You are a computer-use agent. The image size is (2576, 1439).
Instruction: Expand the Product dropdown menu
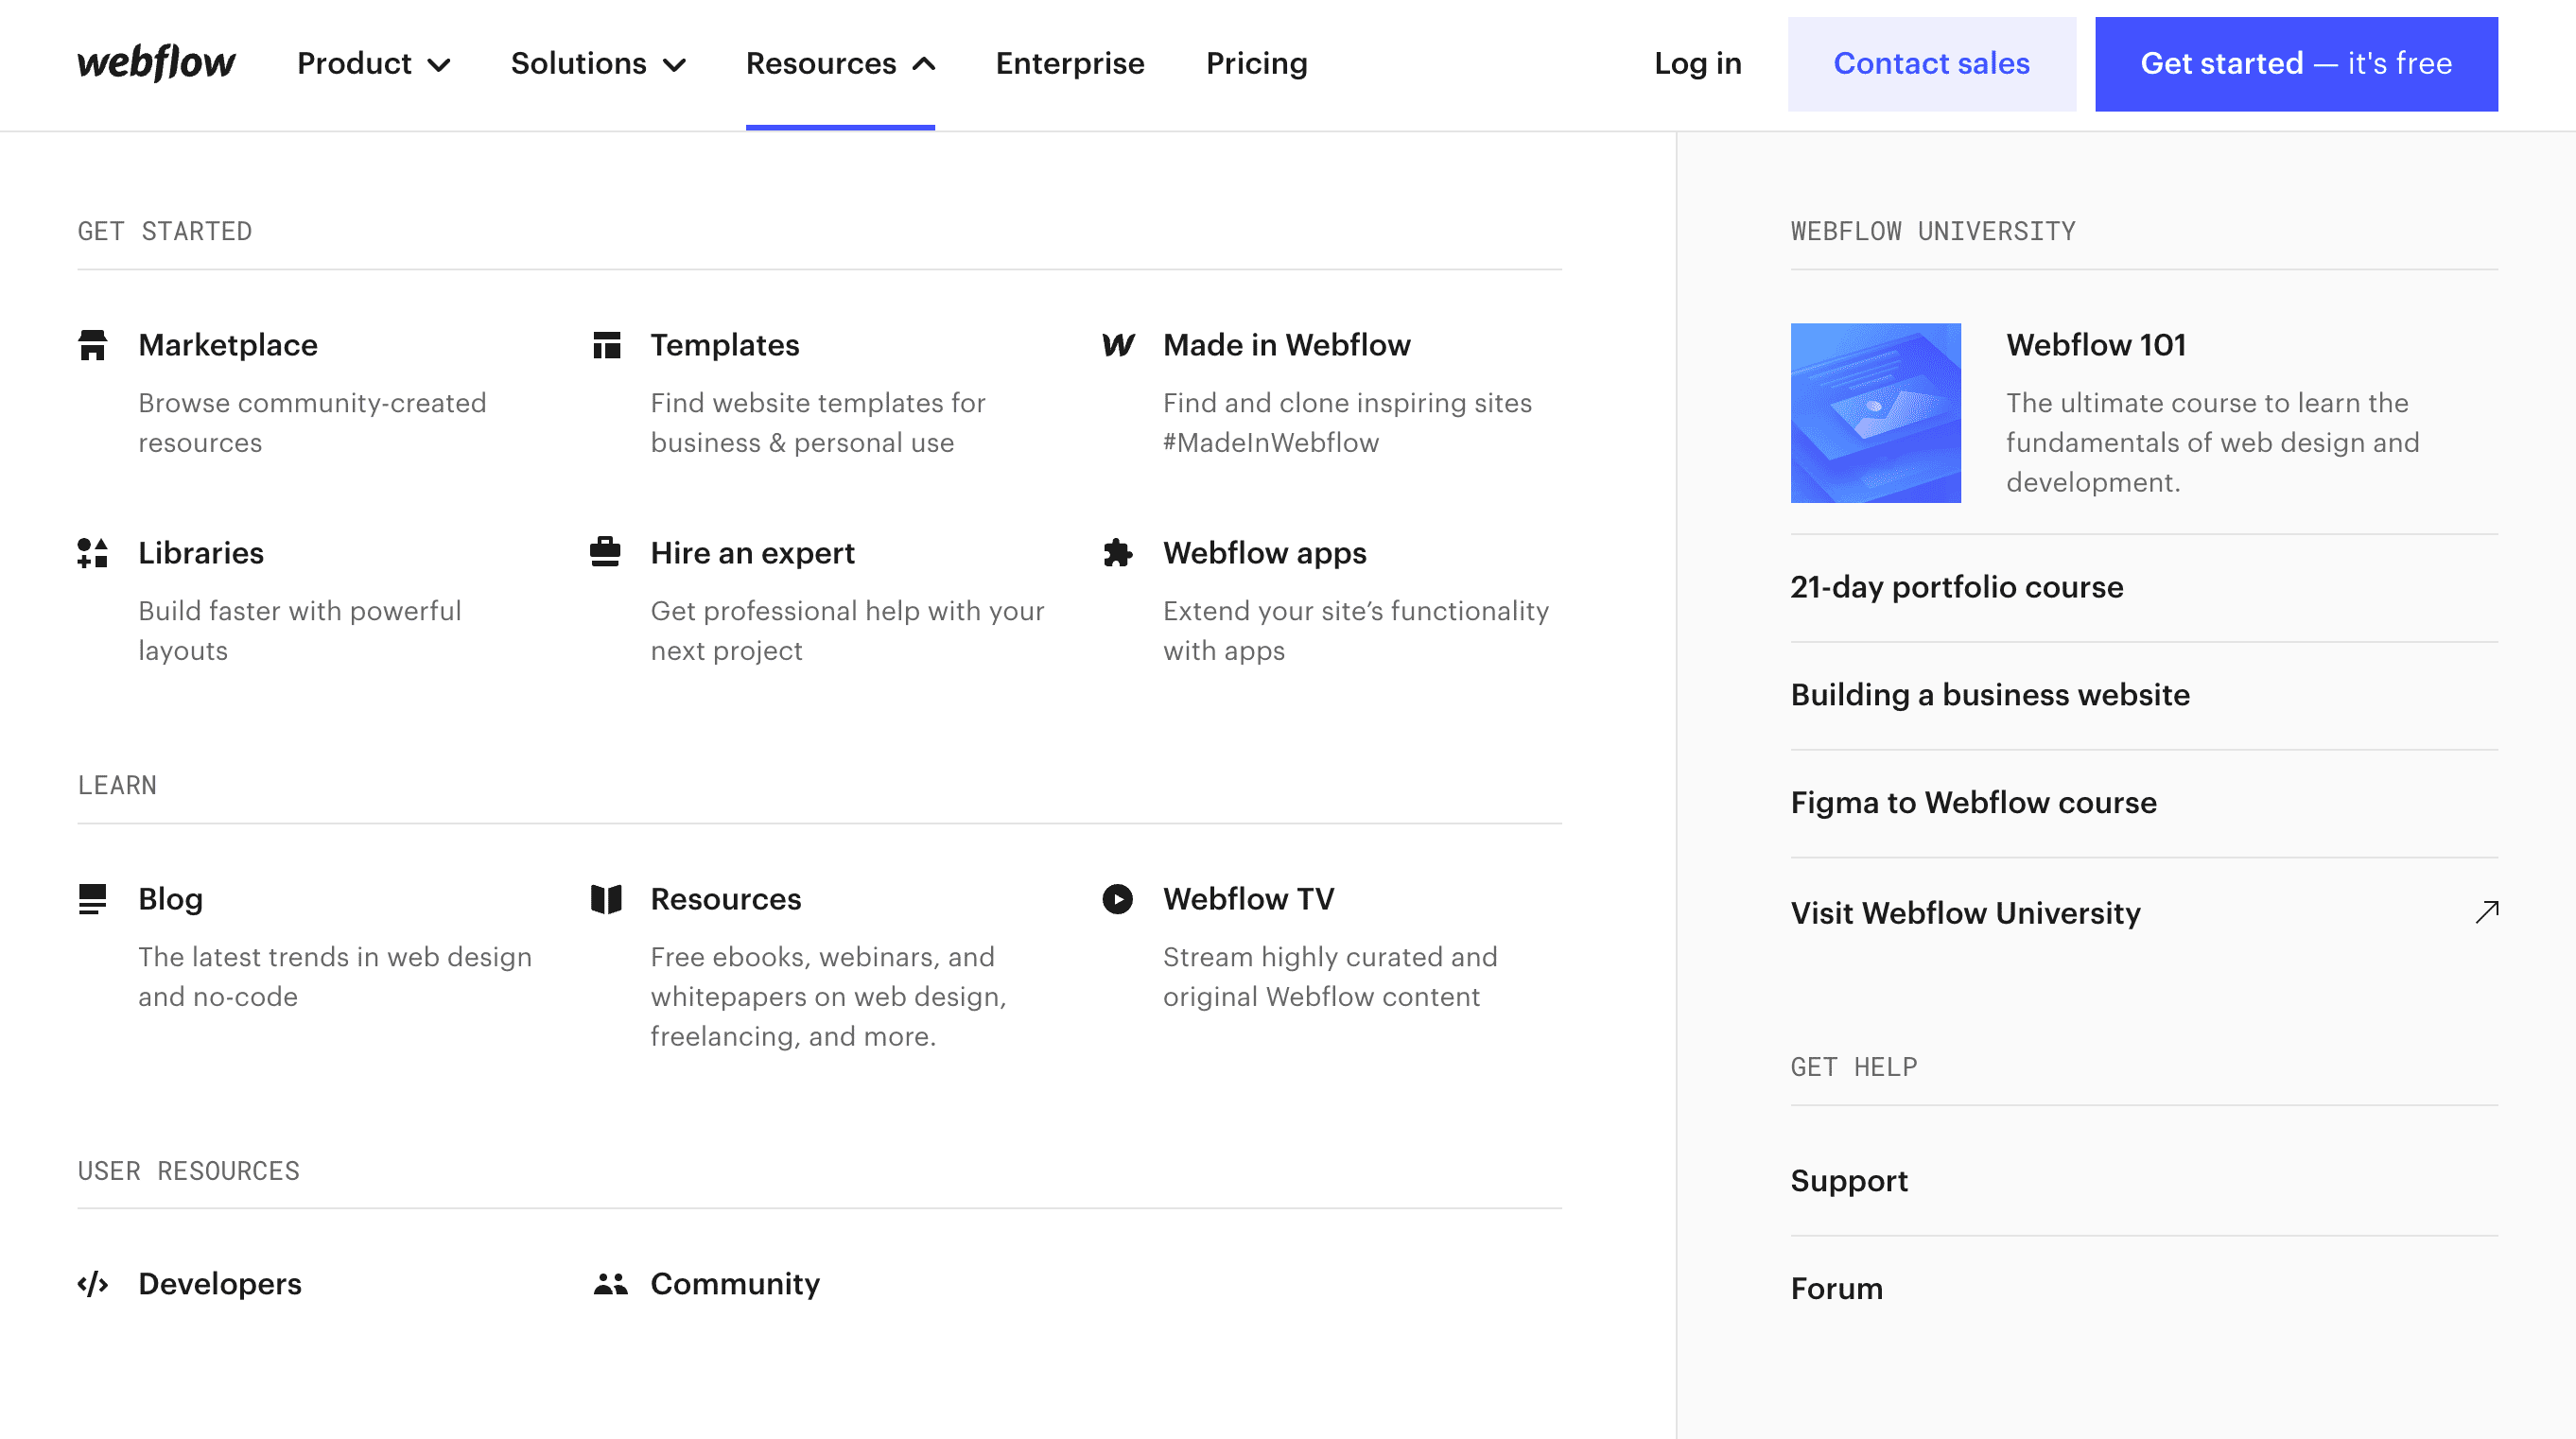(x=373, y=64)
